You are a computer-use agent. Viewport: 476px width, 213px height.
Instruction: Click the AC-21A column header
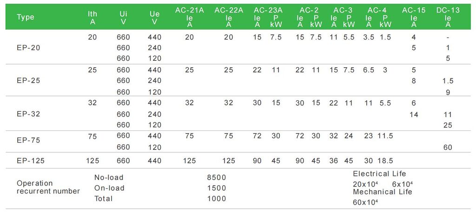189,17
